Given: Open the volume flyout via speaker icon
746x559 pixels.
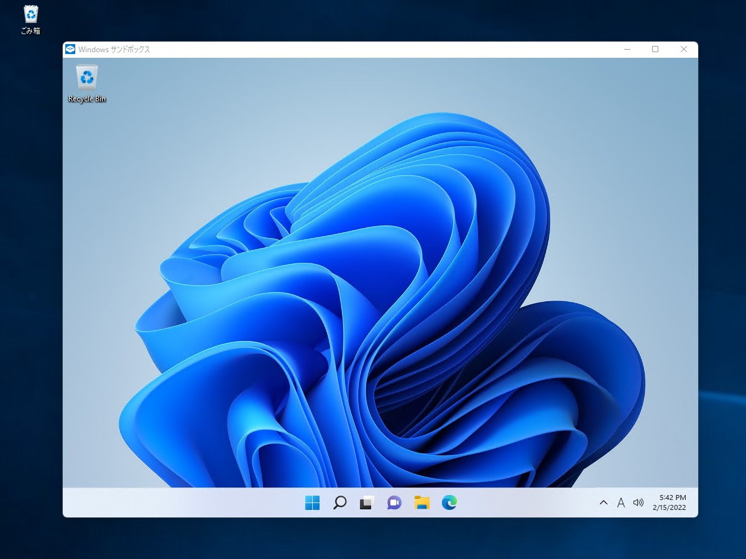Looking at the screenshot, I should (x=638, y=503).
